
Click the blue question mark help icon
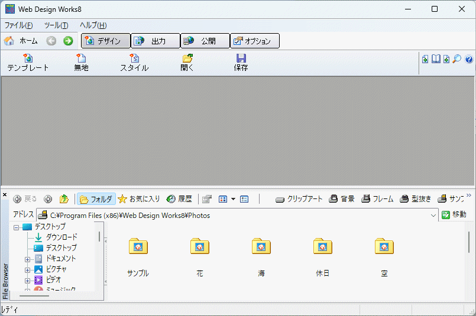[x=469, y=59]
